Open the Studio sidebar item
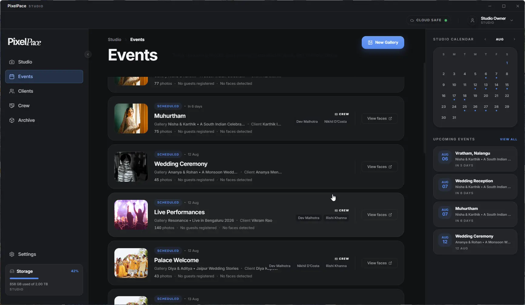The height and width of the screenshot is (305, 525). click(44, 62)
